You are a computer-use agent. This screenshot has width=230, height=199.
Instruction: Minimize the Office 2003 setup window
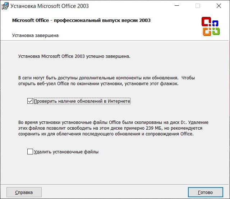[177, 6]
